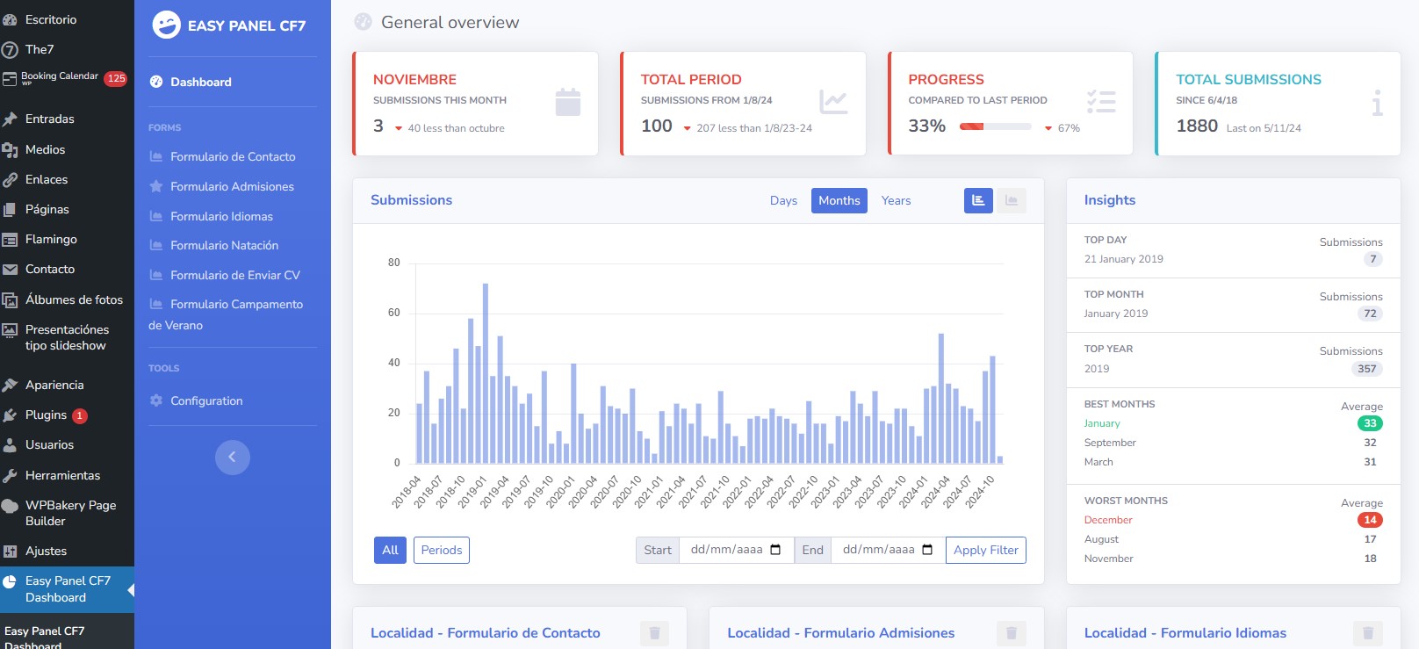The height and width of the screenshot is (649, 1419).
Task: Click the Progress red bar indicator
Action: (972, 126)
